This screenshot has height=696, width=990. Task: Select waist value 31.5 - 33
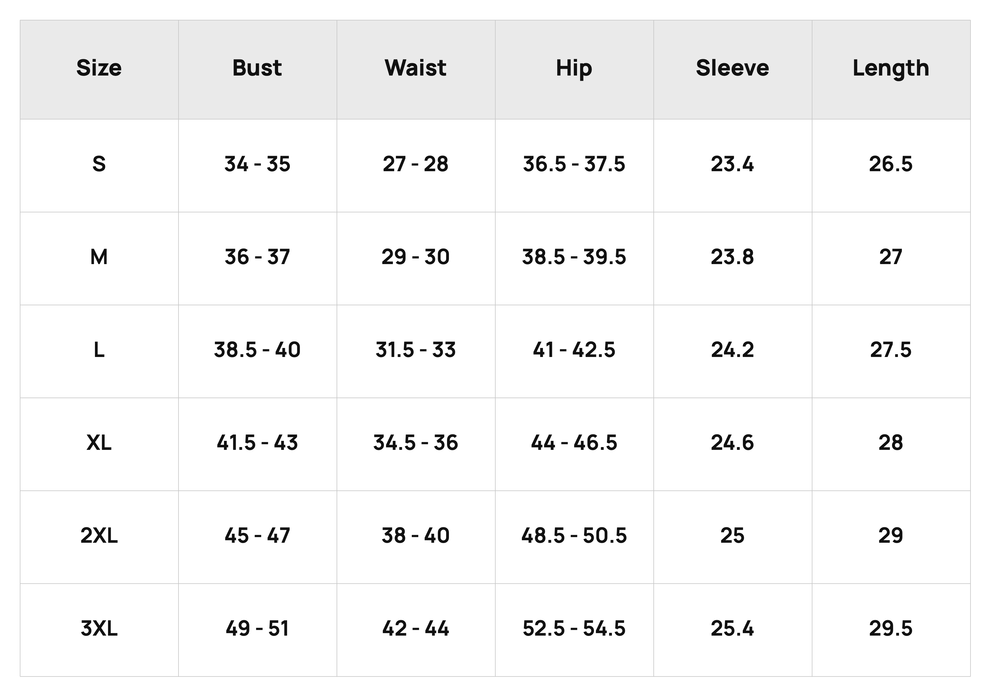coord(416,350)
